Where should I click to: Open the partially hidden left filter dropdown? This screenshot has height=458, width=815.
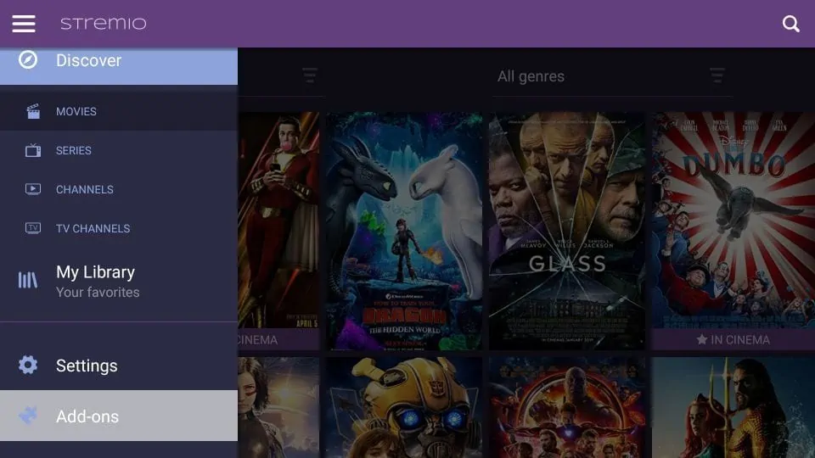[x=281, y=76]
